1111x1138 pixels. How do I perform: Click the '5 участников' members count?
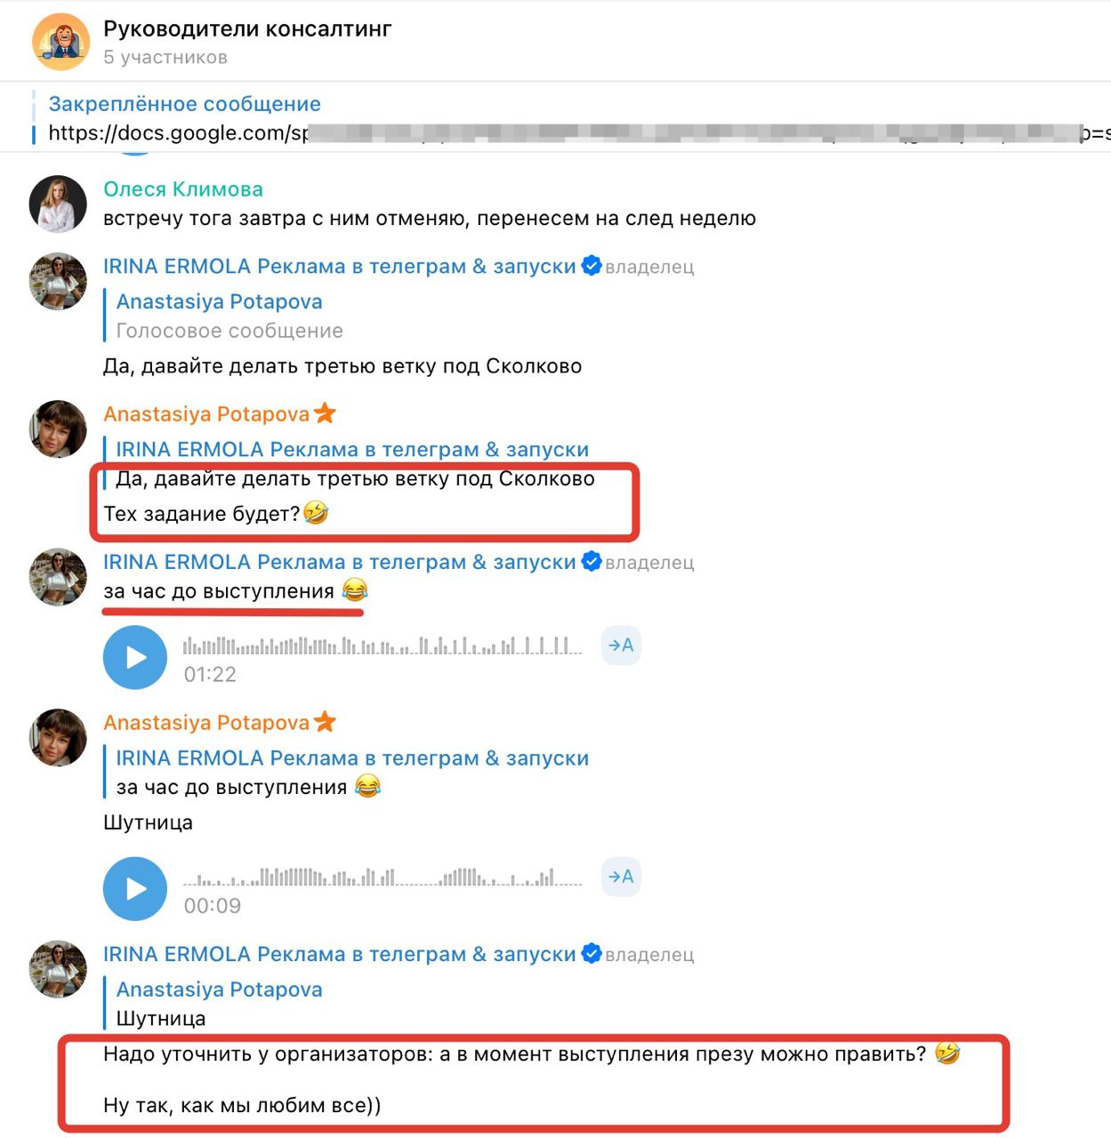[x=165, y=57]
